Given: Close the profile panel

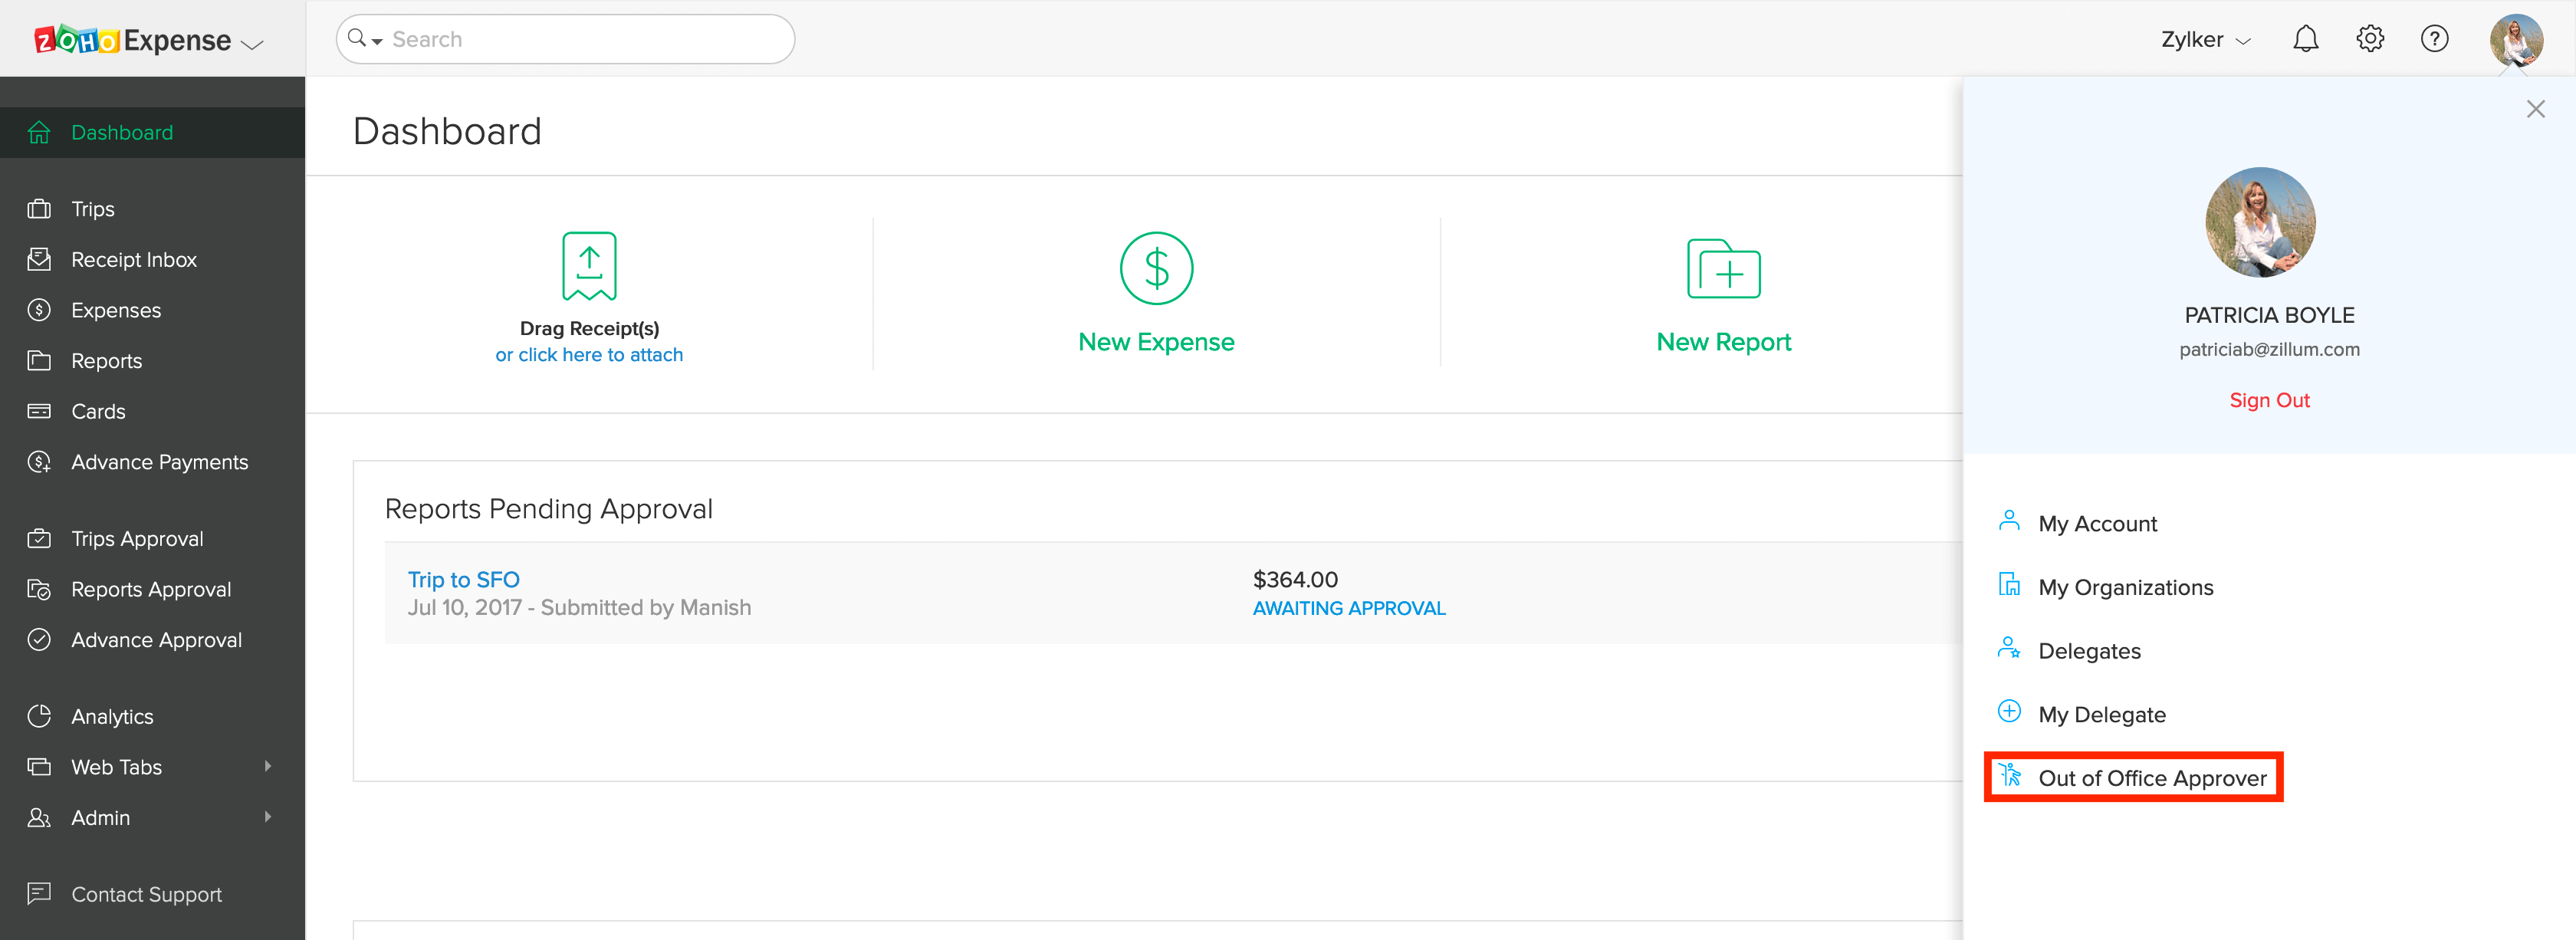Looking at the screenshot, I should (2535, 109).
